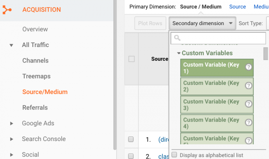Collapse the Custom Variables group

(x=179, y=53)
